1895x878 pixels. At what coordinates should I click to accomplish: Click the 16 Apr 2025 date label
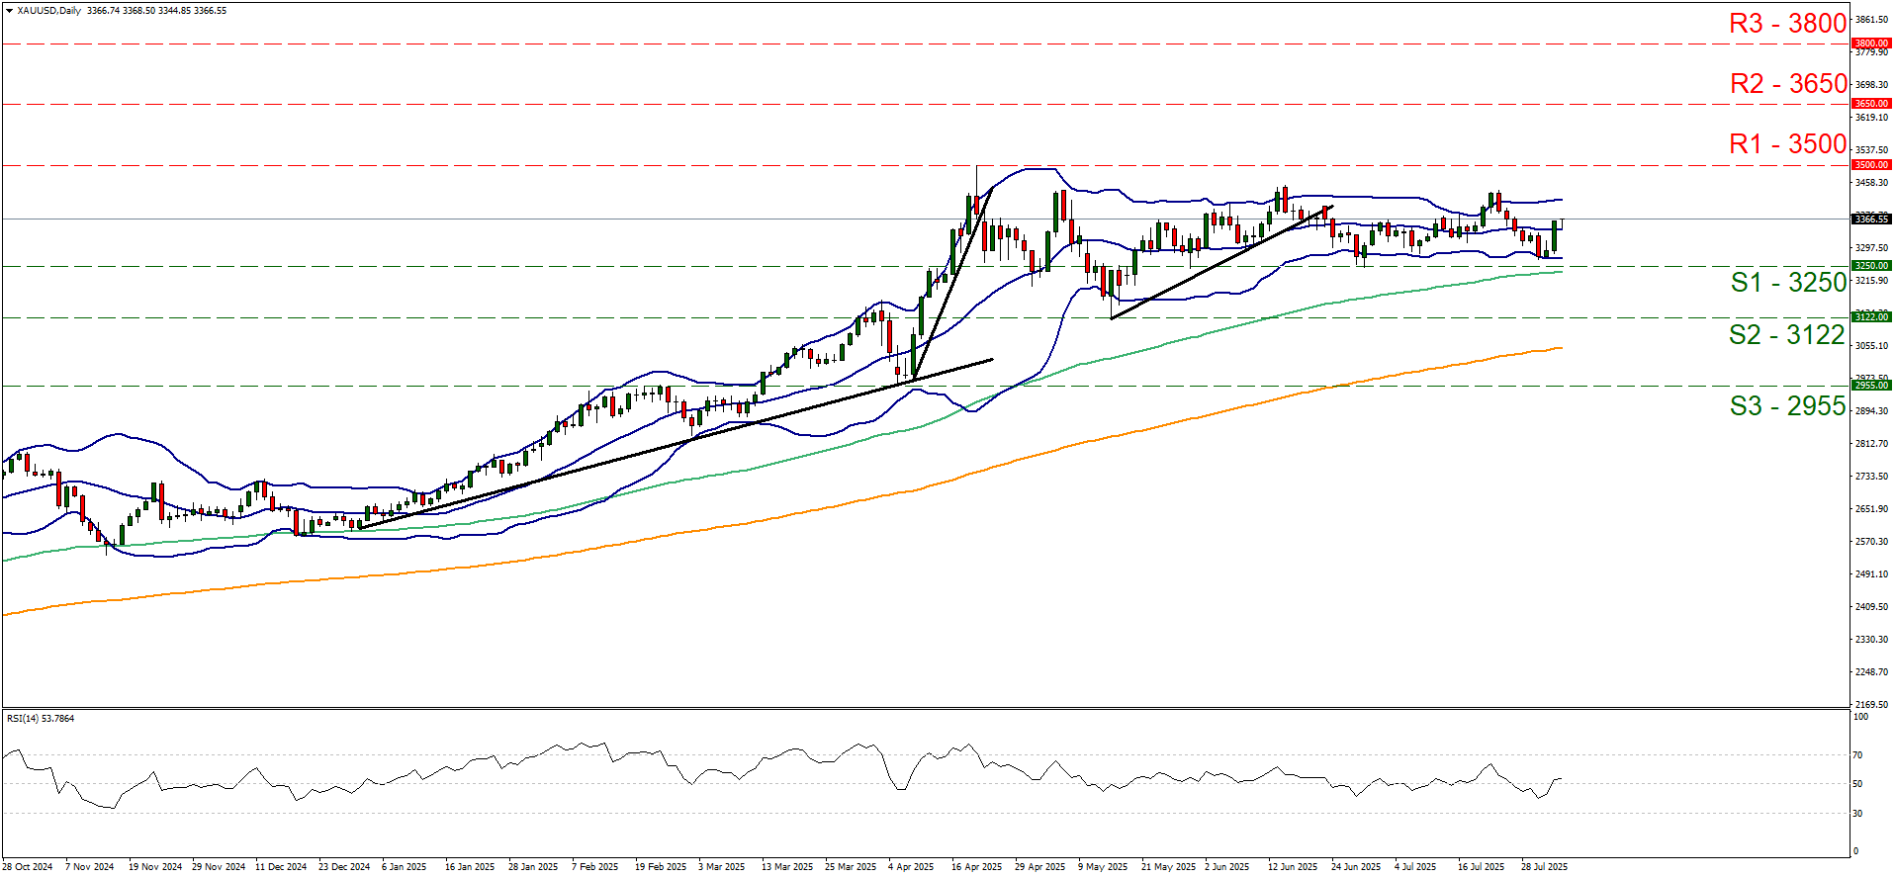(977, 867)
